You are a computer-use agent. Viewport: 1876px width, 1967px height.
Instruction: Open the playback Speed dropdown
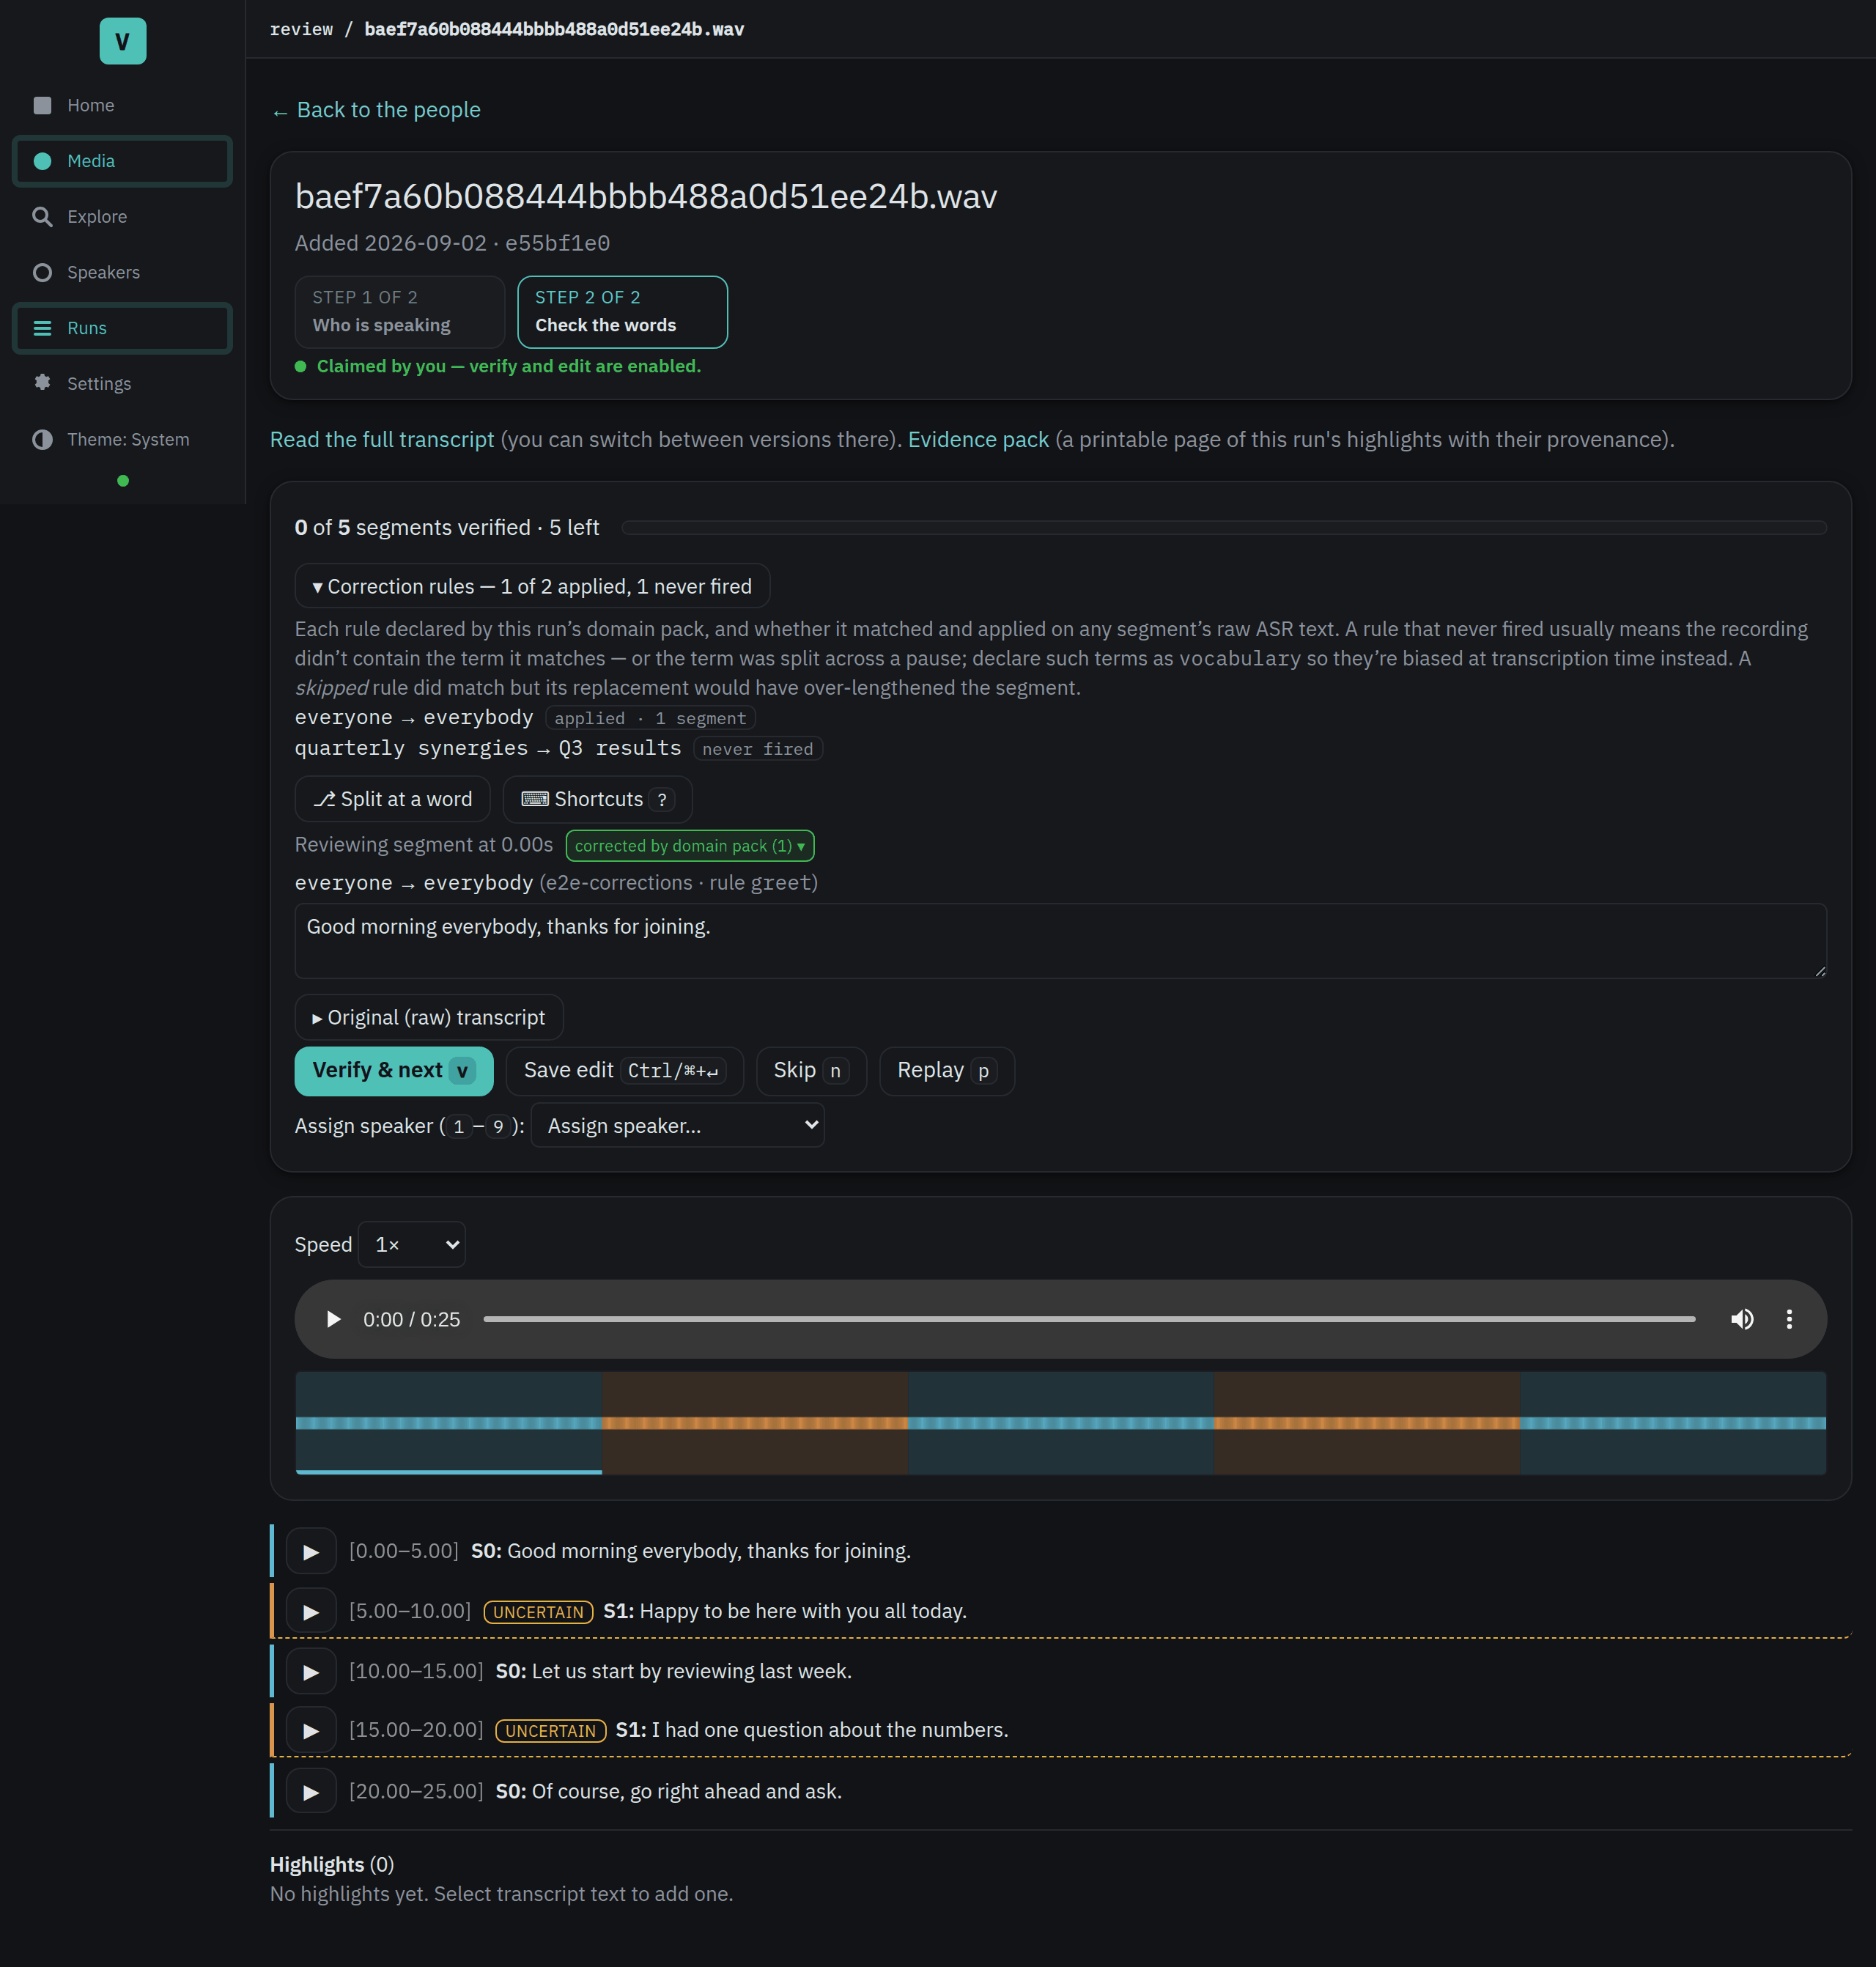tap(412, 1244)
